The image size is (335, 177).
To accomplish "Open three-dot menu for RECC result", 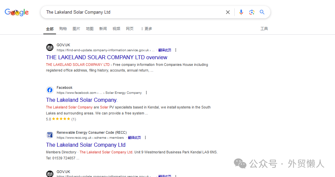I will point(145,137).
